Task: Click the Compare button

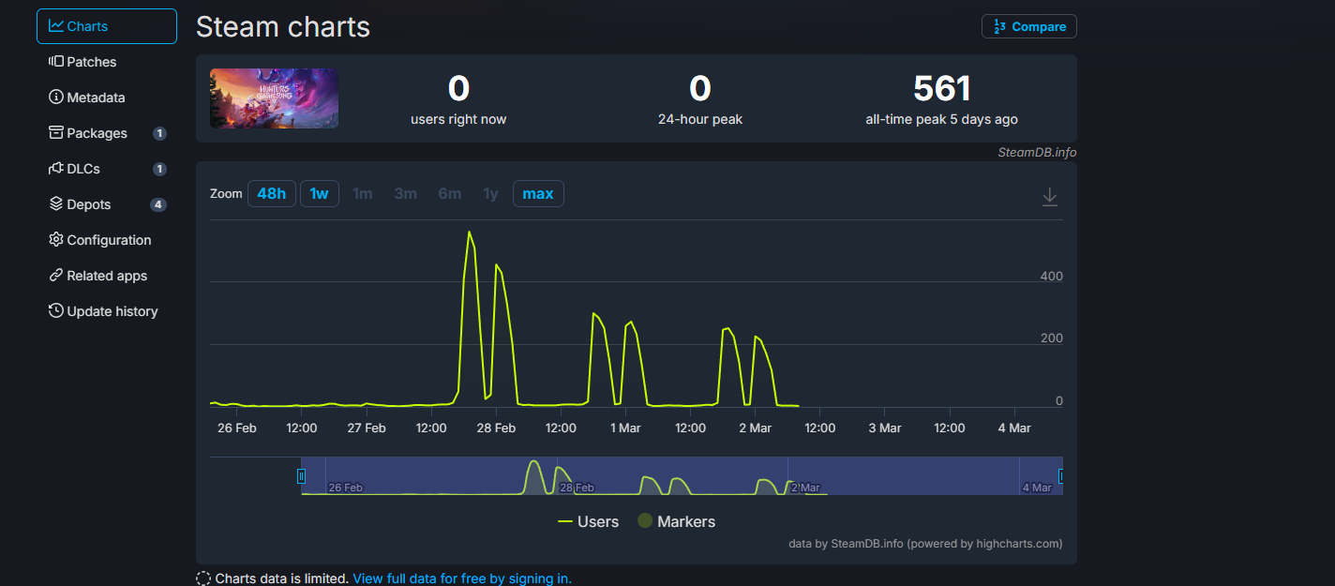Action: tap(1028, 27)
